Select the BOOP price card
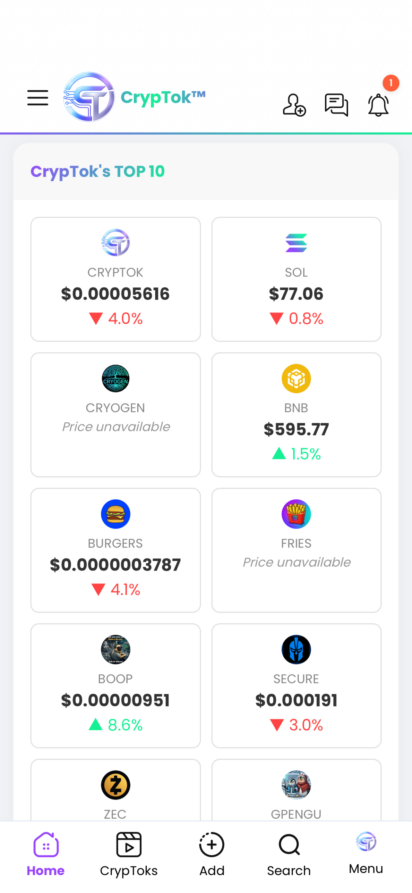The width and height of the screenshot is (412, 893). [116, 686]
